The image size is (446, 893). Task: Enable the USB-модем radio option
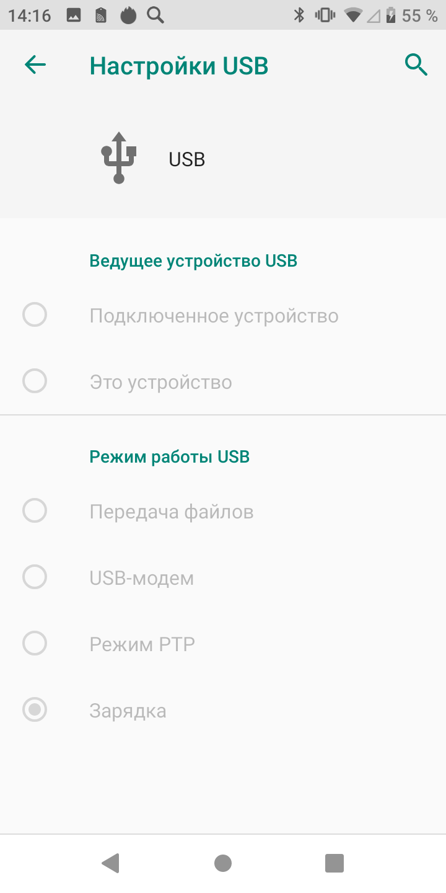coord(35,577)
